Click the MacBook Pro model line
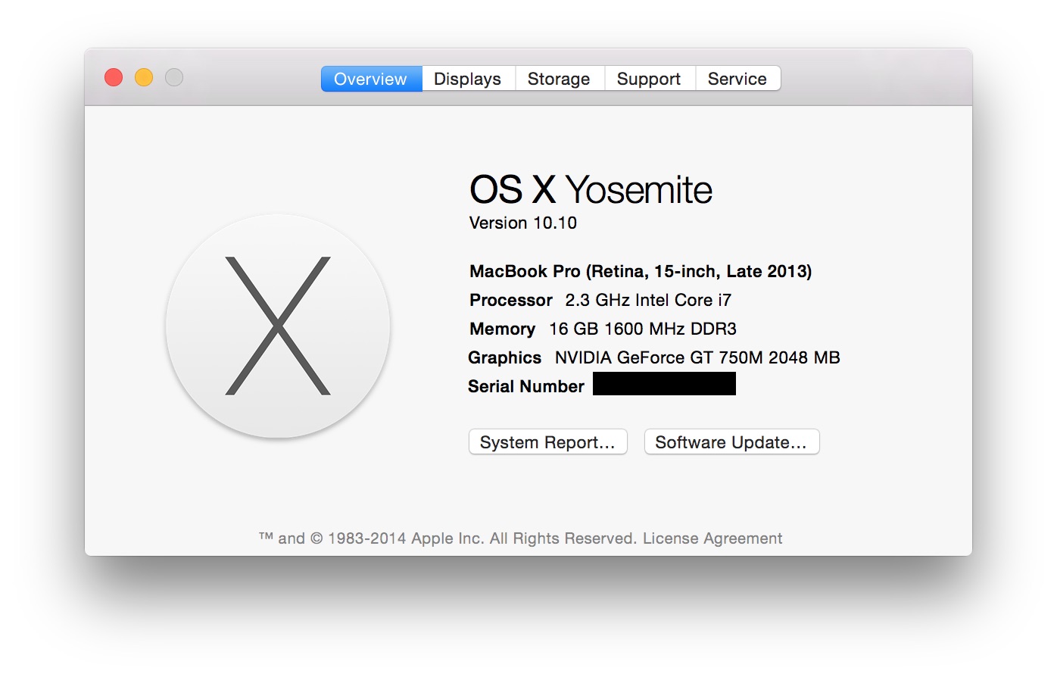The height and width of the screenshot is (677, 1057). (x=641, y=271)
